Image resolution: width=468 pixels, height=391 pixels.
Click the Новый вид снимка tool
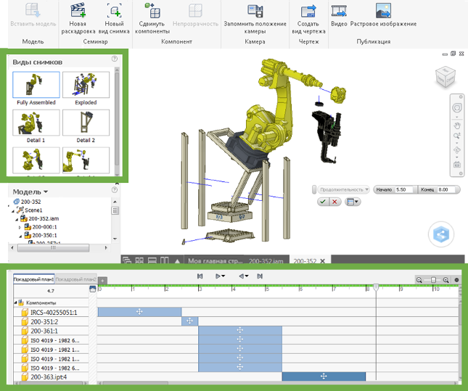[114, 11]
